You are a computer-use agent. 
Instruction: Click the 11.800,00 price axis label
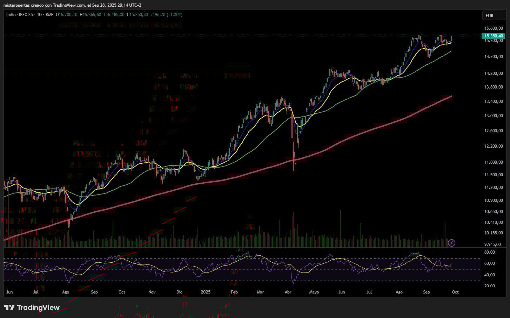pos(494,162)
